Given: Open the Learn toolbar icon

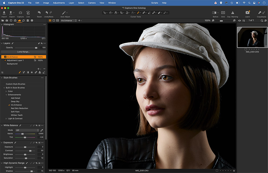Looking at the screenshot, I should point(247,13).
